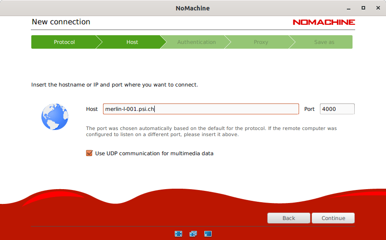The image size is (386, 240).
Task: Click the Port number field
Action: [337, 109]
